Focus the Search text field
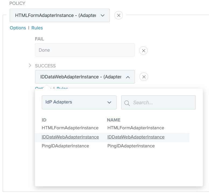This screenshot has height=194, width=209. pyautogui.click(x=162, y=103)
